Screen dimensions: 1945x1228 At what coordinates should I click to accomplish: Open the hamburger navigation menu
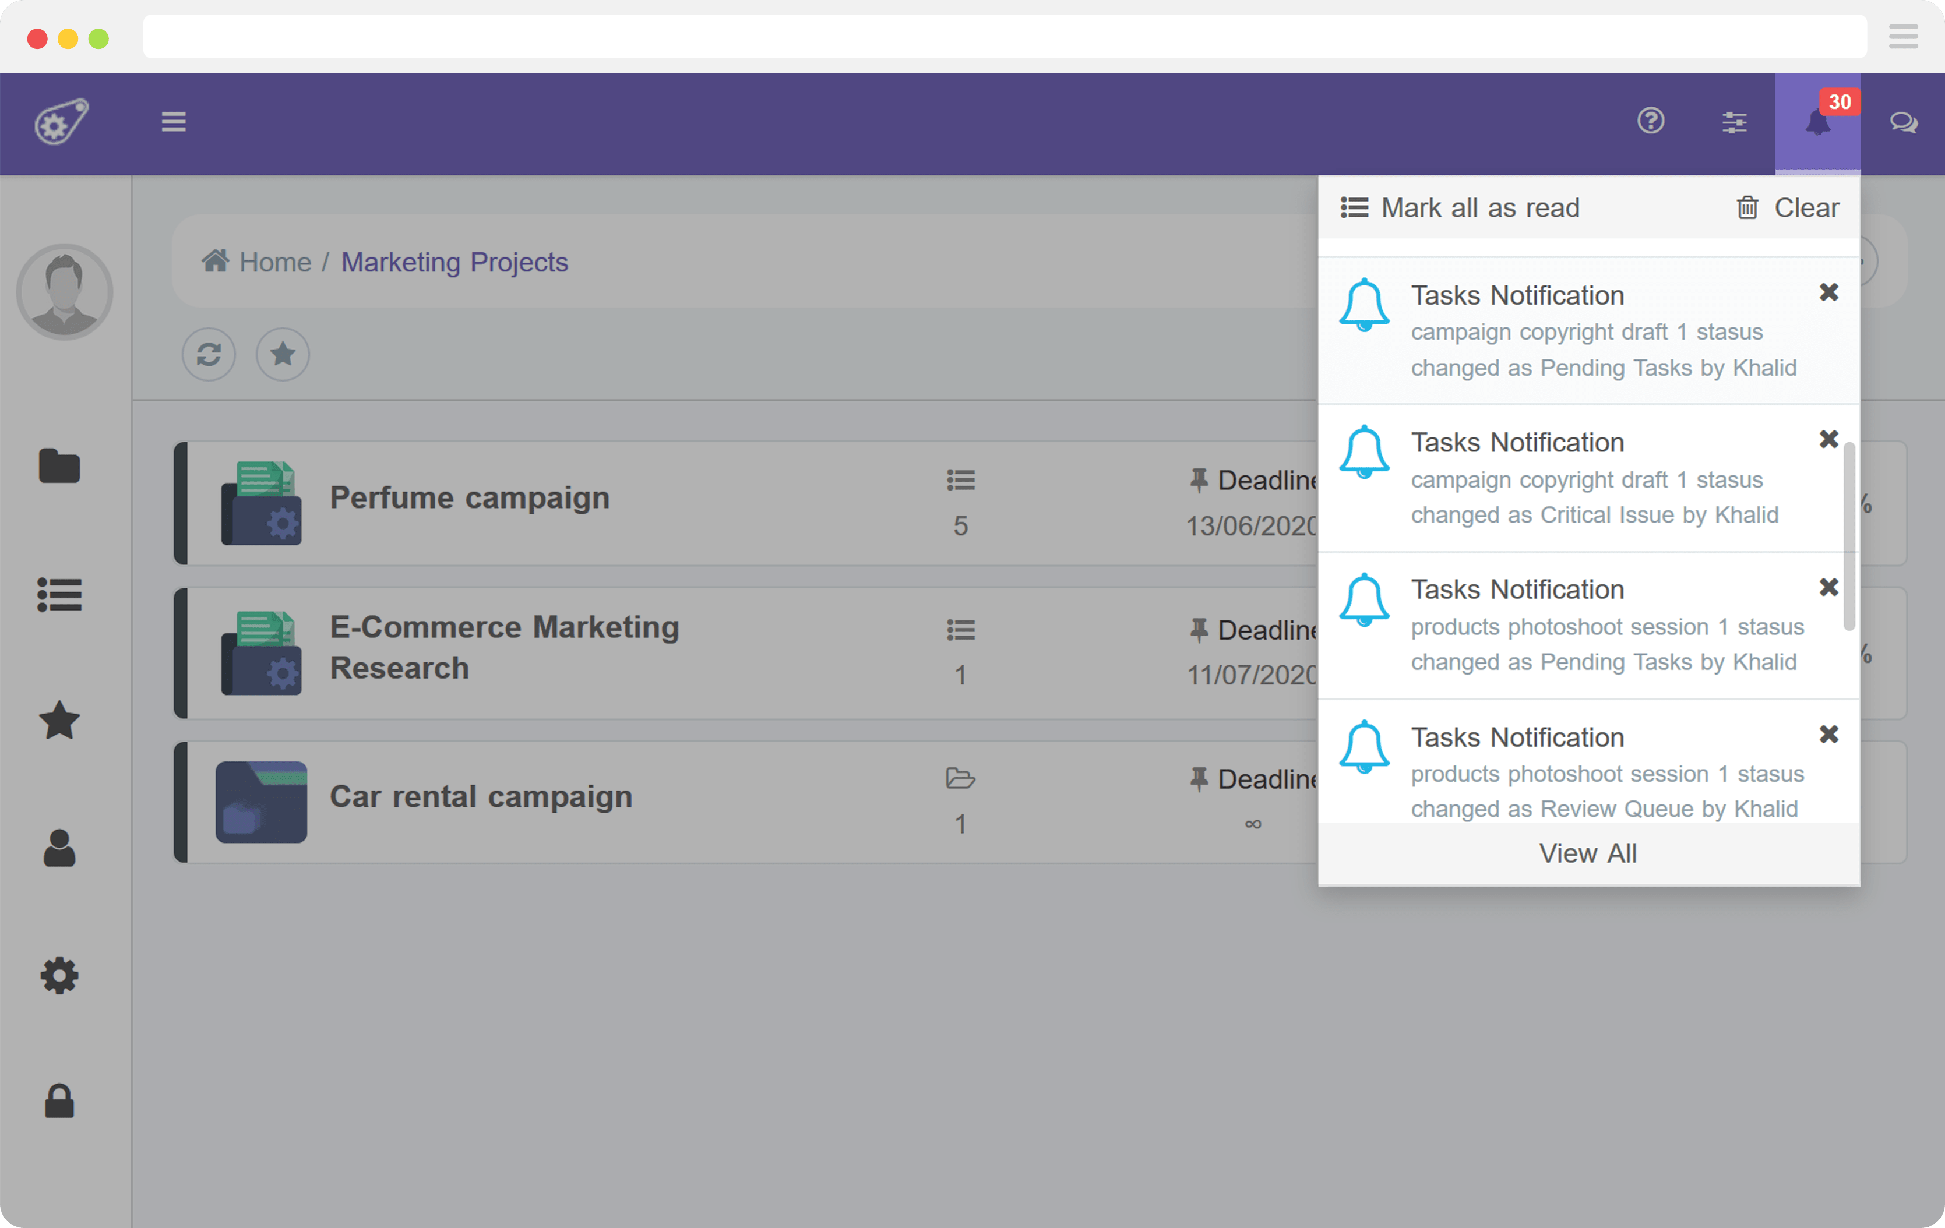(x=173, y=122)
